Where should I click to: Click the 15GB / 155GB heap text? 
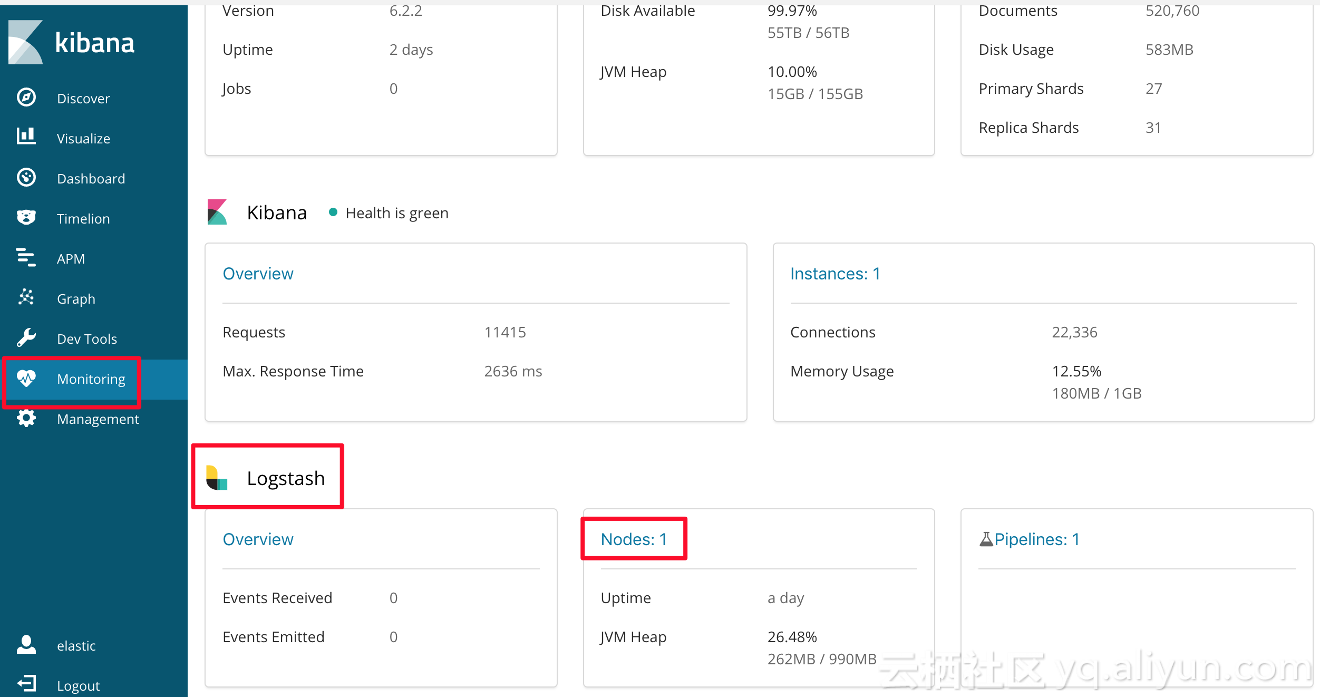tap(815, 94)
